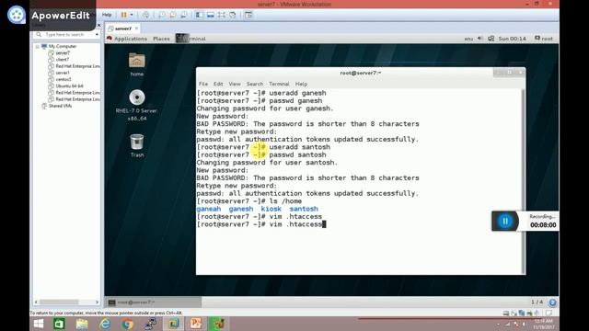This screenshot has width=589, height=331.
Task: Click the terminal vertical scrollbar
Action: pos(524,181)
